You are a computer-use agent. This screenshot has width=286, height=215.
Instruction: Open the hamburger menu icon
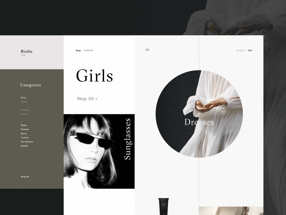click(147, 50)
